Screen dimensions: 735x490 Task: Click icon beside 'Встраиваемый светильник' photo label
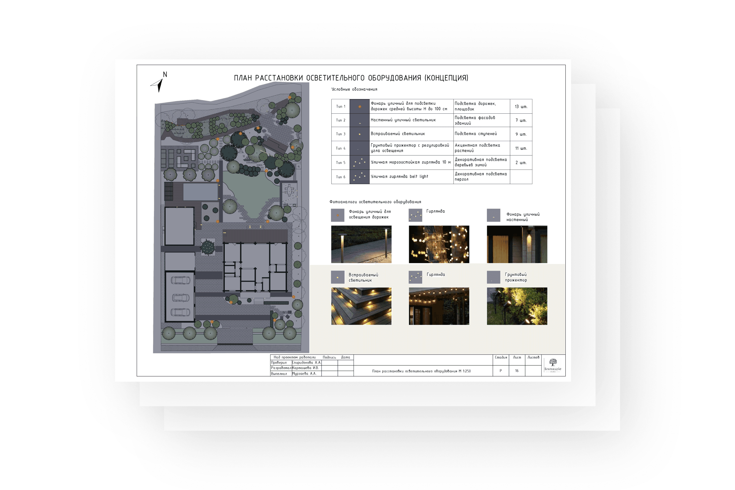click(337, 277)
